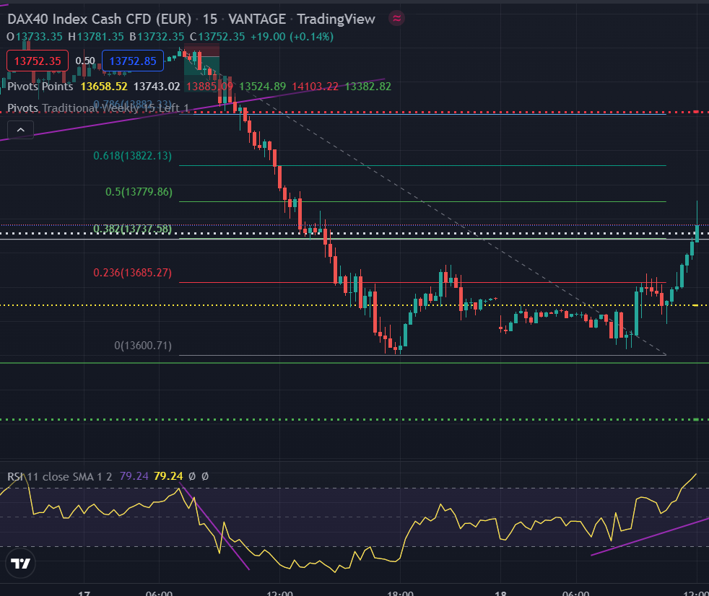Click the green pivot value 13524.89
Image resolution: width=709 pixels, height=596 pixels.
pos(262,87)
